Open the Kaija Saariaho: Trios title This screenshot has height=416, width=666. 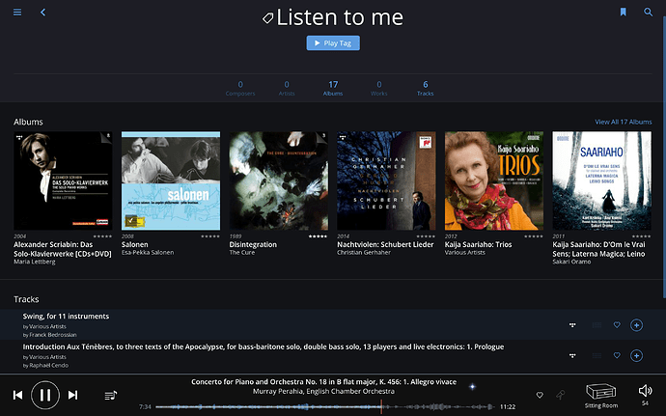click(478, 245)
